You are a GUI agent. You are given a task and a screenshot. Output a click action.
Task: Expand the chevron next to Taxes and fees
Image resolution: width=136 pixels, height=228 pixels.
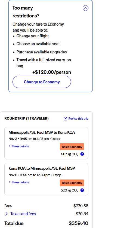coord(6,214)
